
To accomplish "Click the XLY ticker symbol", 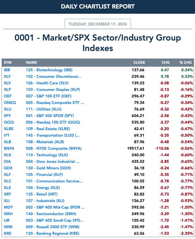I will pos(7,77).
